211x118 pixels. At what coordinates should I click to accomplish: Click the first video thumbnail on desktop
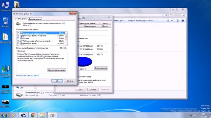[x=6, y=87]
